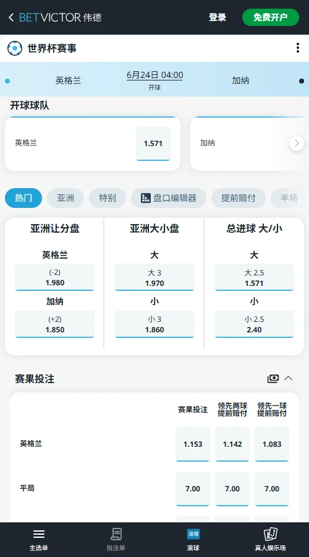Viewport: 309px width, 557px height.
Task: Select 英格兰 match result odds 1.153
Action: tap(193, 444)
